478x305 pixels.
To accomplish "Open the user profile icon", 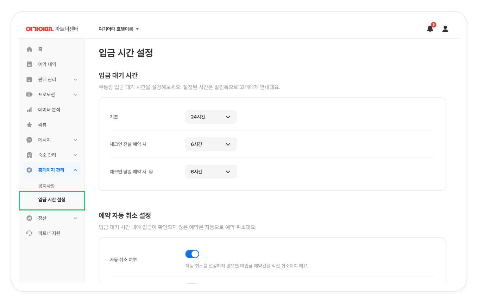I will 445,29.
